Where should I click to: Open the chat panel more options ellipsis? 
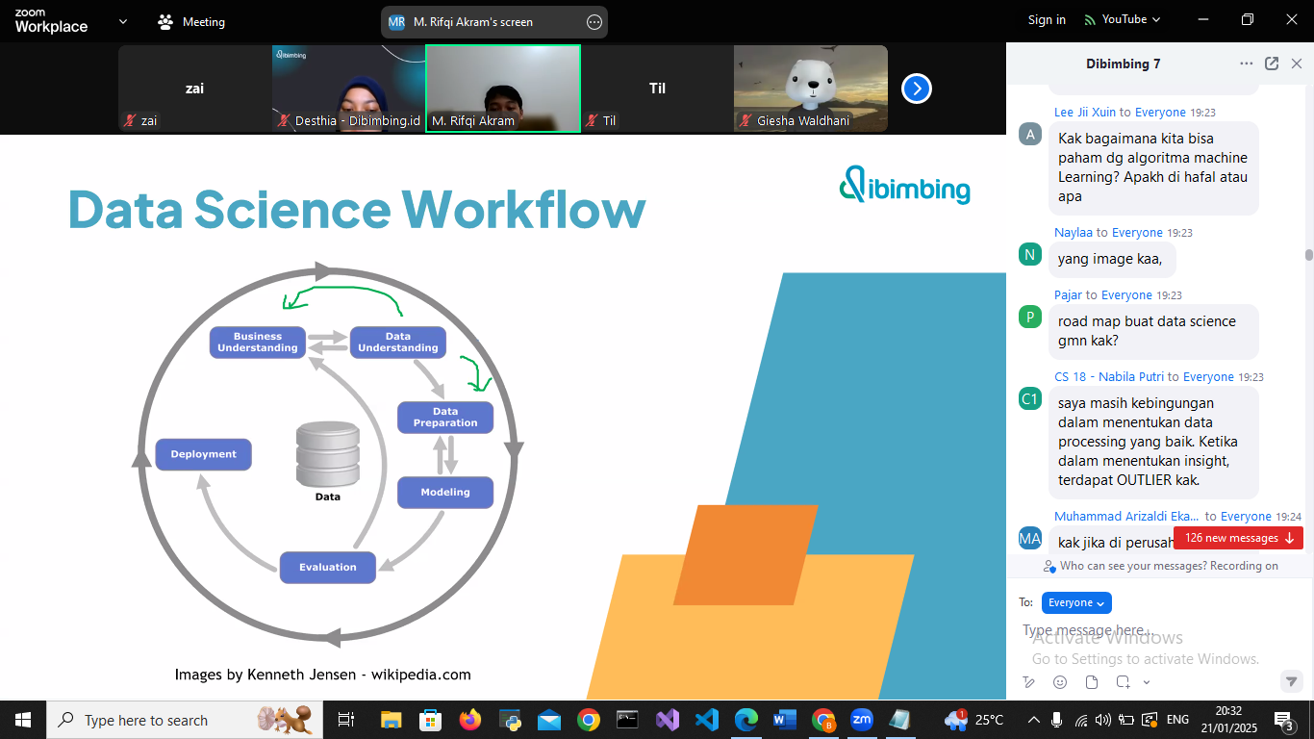click(1246, 64)
